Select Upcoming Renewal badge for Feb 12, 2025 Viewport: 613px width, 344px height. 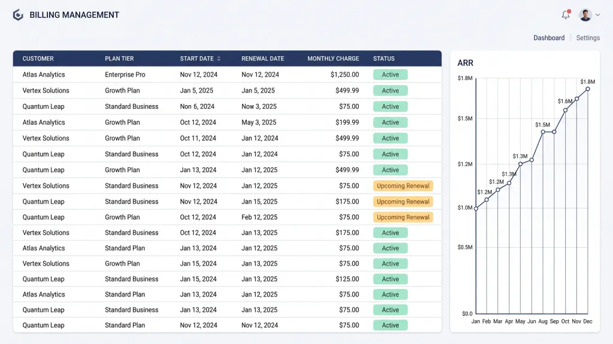click(403, 217)
